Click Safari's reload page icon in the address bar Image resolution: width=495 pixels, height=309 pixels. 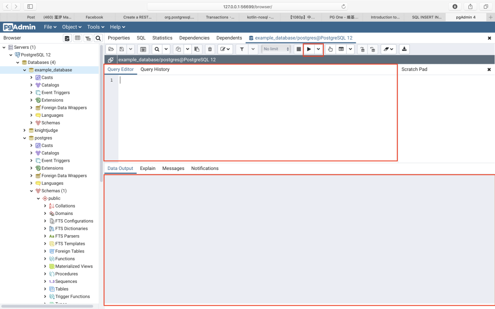pyautogui.click(x=344, y=7)
